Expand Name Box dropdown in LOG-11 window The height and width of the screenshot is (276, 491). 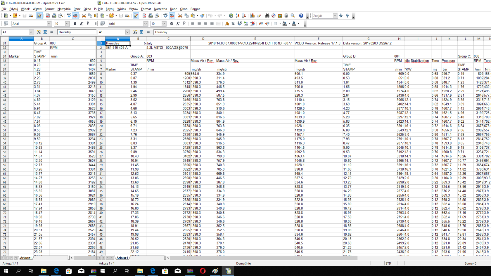[x=127, y=32]
